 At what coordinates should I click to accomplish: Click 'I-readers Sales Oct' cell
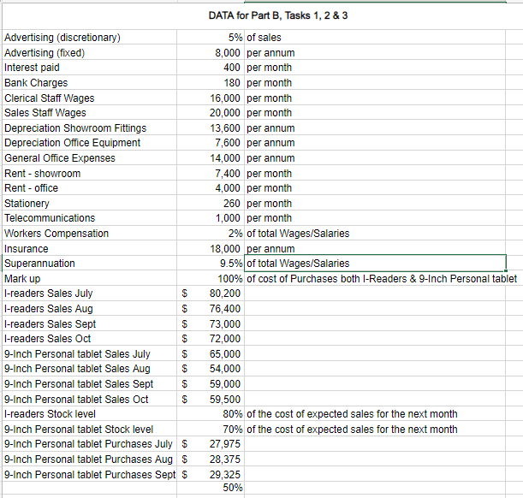(x=89, y=339)
